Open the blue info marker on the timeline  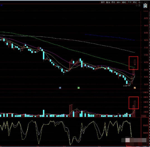tap(60, 88)
